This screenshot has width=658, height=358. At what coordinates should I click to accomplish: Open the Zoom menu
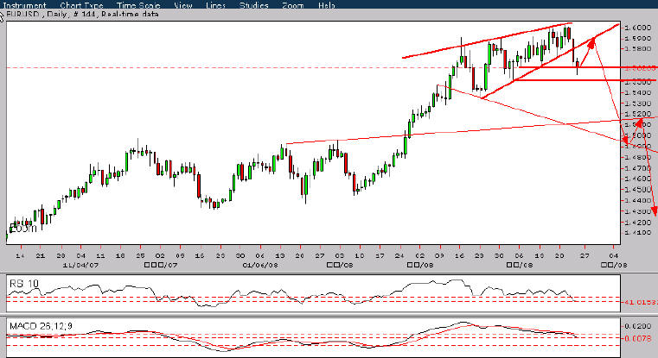tap(293, 5)
